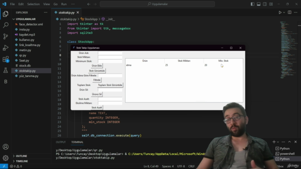The width and height of the screenshot is (301, 169).
Task: Click the Filtrele button
Action: [x=97, y=80]
